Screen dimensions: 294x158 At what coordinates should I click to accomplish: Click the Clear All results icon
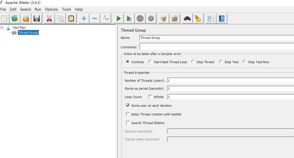click(x=175, y=19)
